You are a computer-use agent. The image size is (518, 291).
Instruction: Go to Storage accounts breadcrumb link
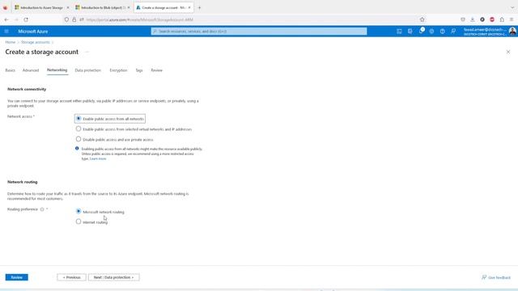36,42
